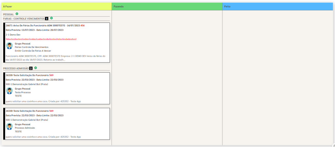
Task: Select the Fazendo column header
Action: (167, 7)
